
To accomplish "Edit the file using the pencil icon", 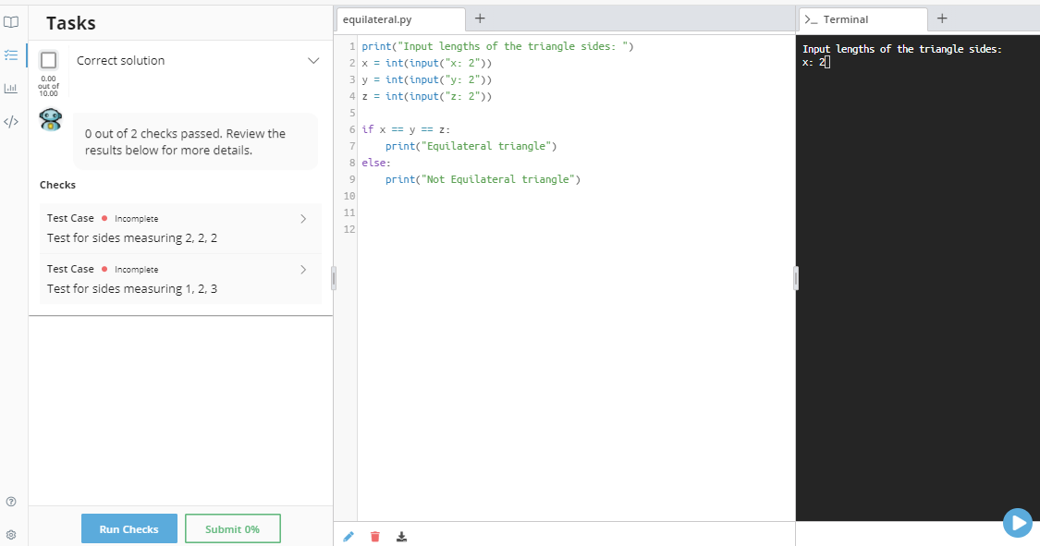I will tap(349, 536).
